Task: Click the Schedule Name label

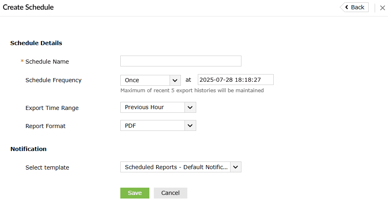Action: pyautogui.click(x=47, y=62)
